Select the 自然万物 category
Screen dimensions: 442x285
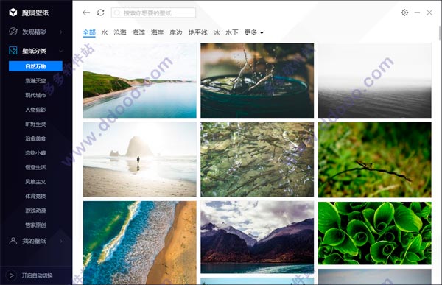[x=35, y=66]
